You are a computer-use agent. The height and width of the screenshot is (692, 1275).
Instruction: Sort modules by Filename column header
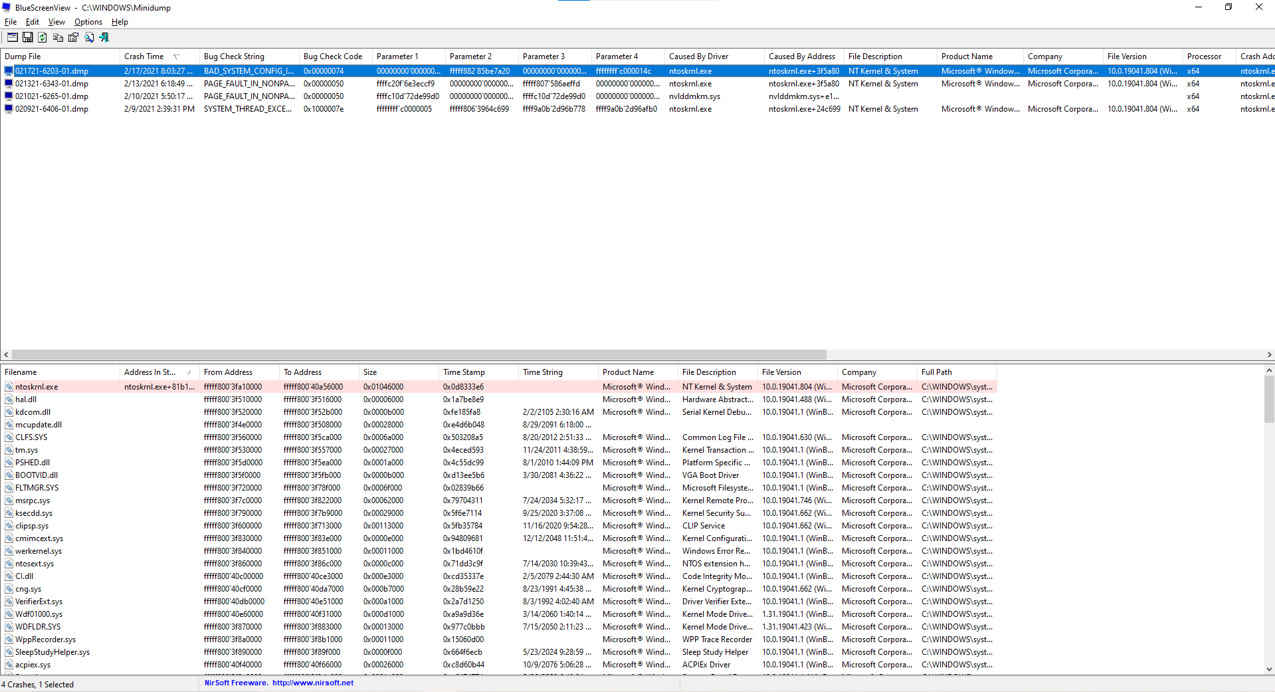point(60,372)
